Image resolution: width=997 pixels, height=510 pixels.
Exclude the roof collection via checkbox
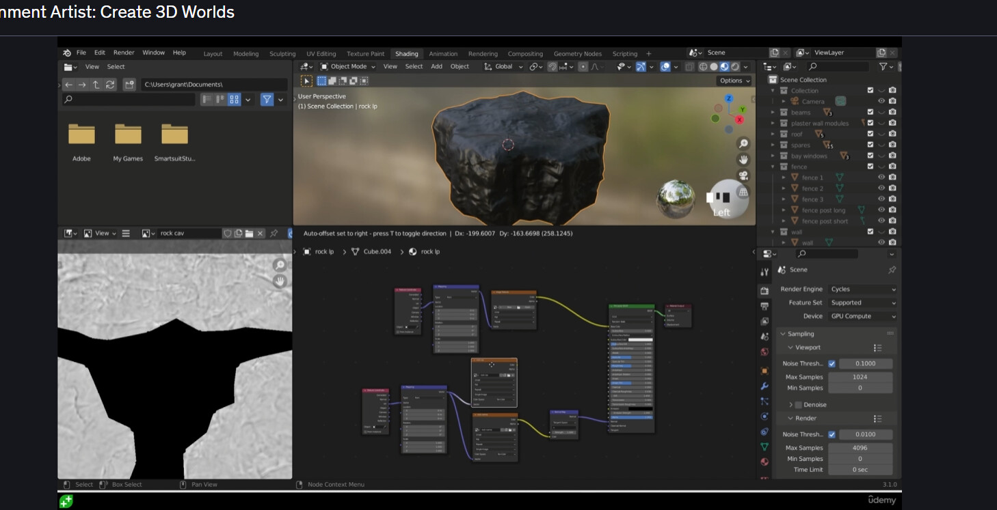tap(870, 134)
